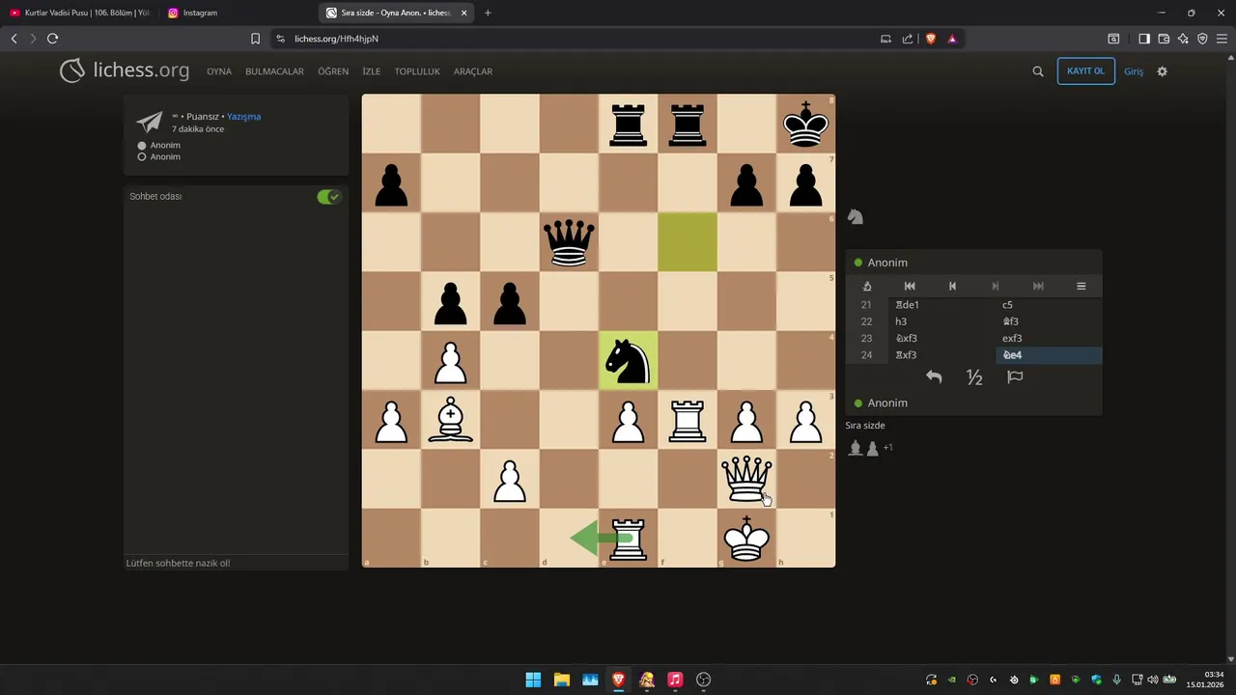Close the lichess browser tab
1236x695 pixels.
point(464,13)
